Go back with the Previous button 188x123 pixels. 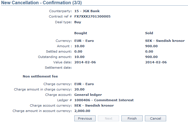85,118
